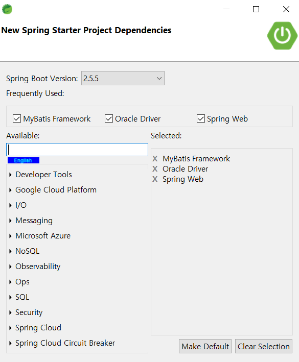Select Oracle Driver in the Selected list
The width and height of the screenshot is (299, 362).
(x=185, y=169)
